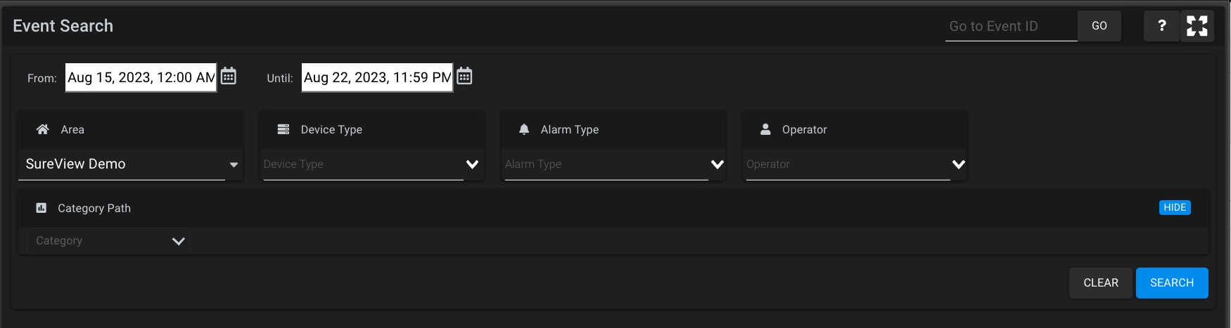Image resolution: width=1231 pixels, height=328 pixels.
Task: Hide the Category Path section
Action: tap(1175, 207)
